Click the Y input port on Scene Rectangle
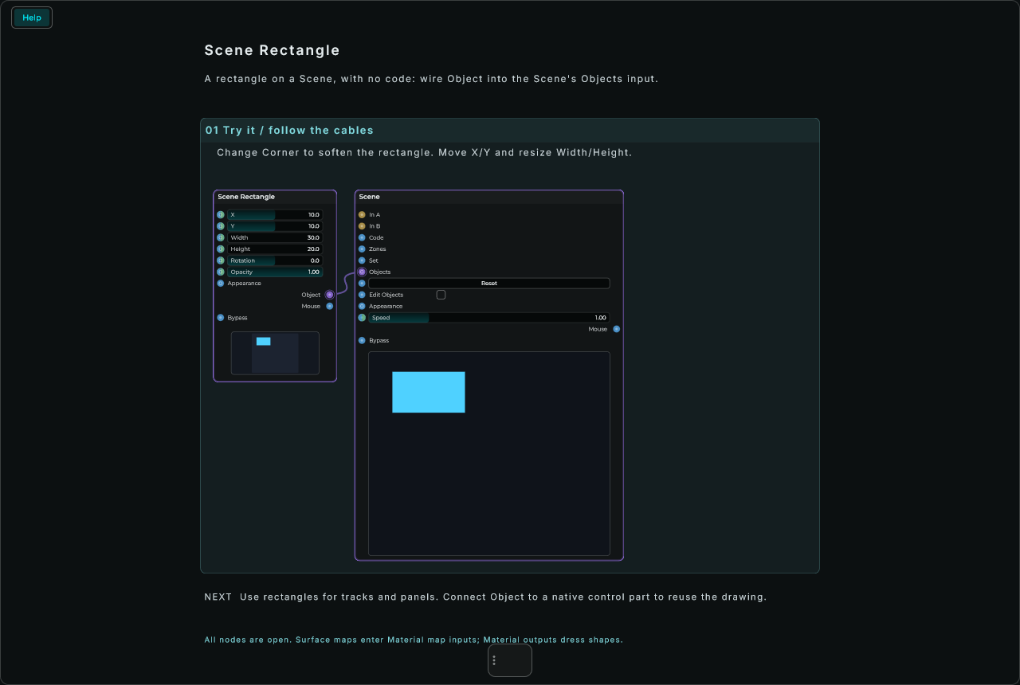The height and width of the screenshot is (685, 1020). click(221, 226)
